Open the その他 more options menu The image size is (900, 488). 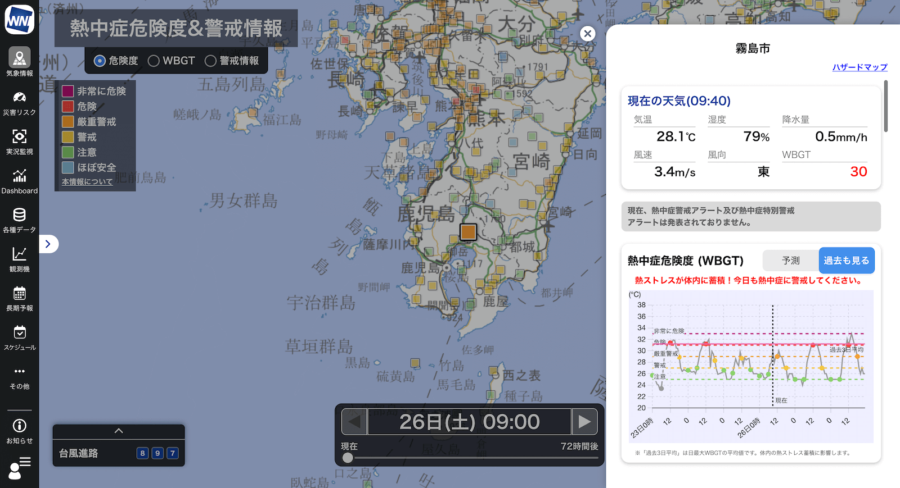coord(19,376)
